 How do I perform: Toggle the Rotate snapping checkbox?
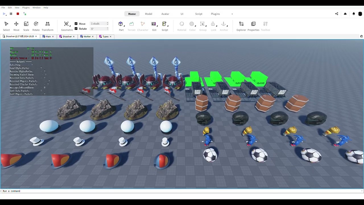click(x=76, y=29)
